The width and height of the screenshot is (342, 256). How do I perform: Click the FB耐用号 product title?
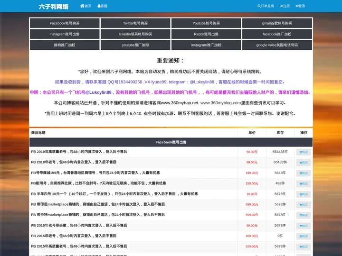(98, 183)
